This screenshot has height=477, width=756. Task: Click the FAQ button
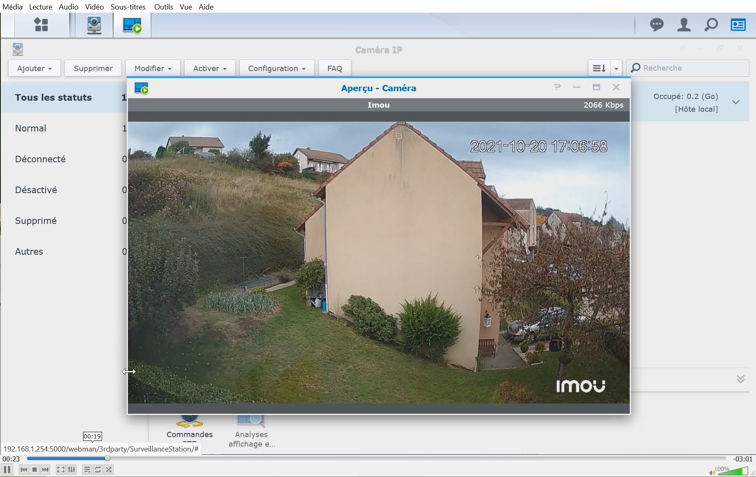tap(335, 68)
